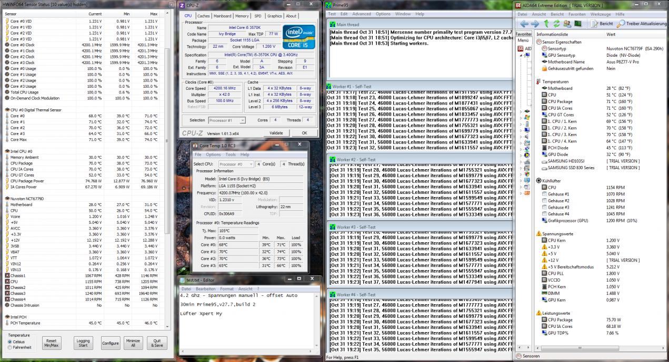Open Selection Processor #1 dropdown in CPU-Z
This screenshot has width=669, height=362.
[x=227, y=120]
